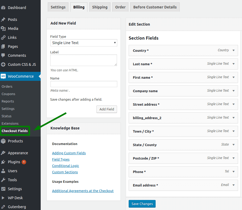242x210 pixels.
Task: Open the Before Customer Details tab
Action: tap(155, 7)
